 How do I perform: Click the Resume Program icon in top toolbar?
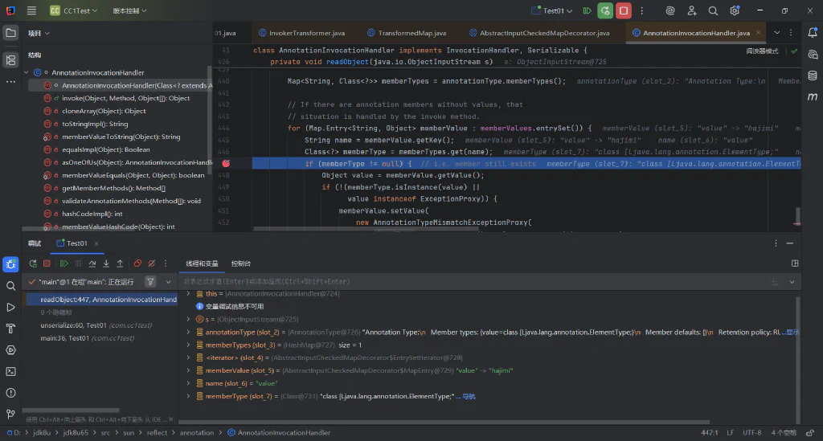click(588, 10)
